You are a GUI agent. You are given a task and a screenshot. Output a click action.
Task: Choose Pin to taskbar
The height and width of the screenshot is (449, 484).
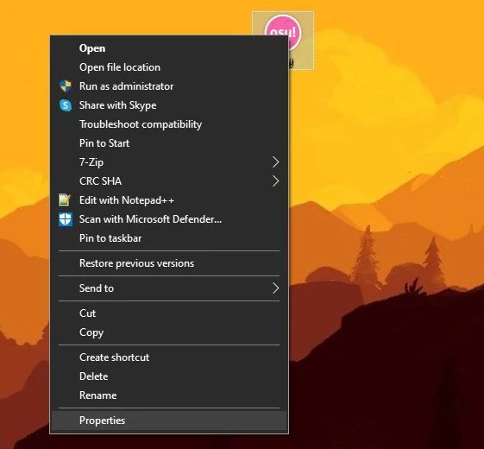coord(169,238)
